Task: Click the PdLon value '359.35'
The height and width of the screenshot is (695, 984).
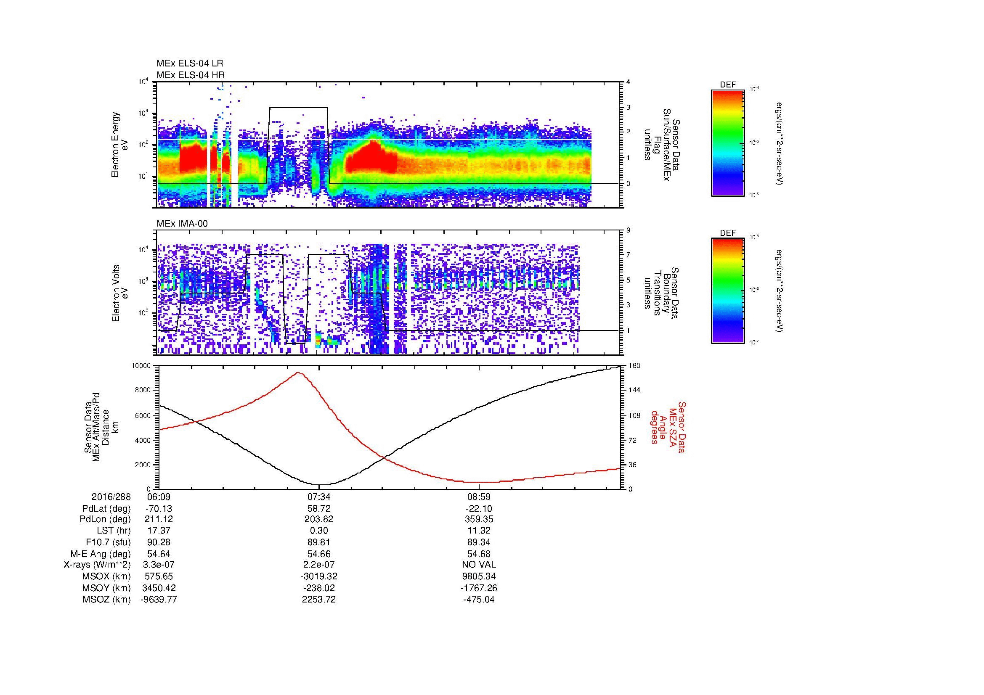Action: click(479, 519)
